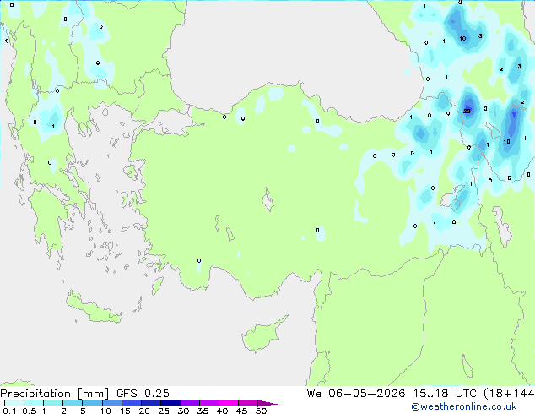Click the "Precipitation [mm]" title text
Image resolution: width=535 pixels, height=414 pixels.
click(x=55, y=394)
